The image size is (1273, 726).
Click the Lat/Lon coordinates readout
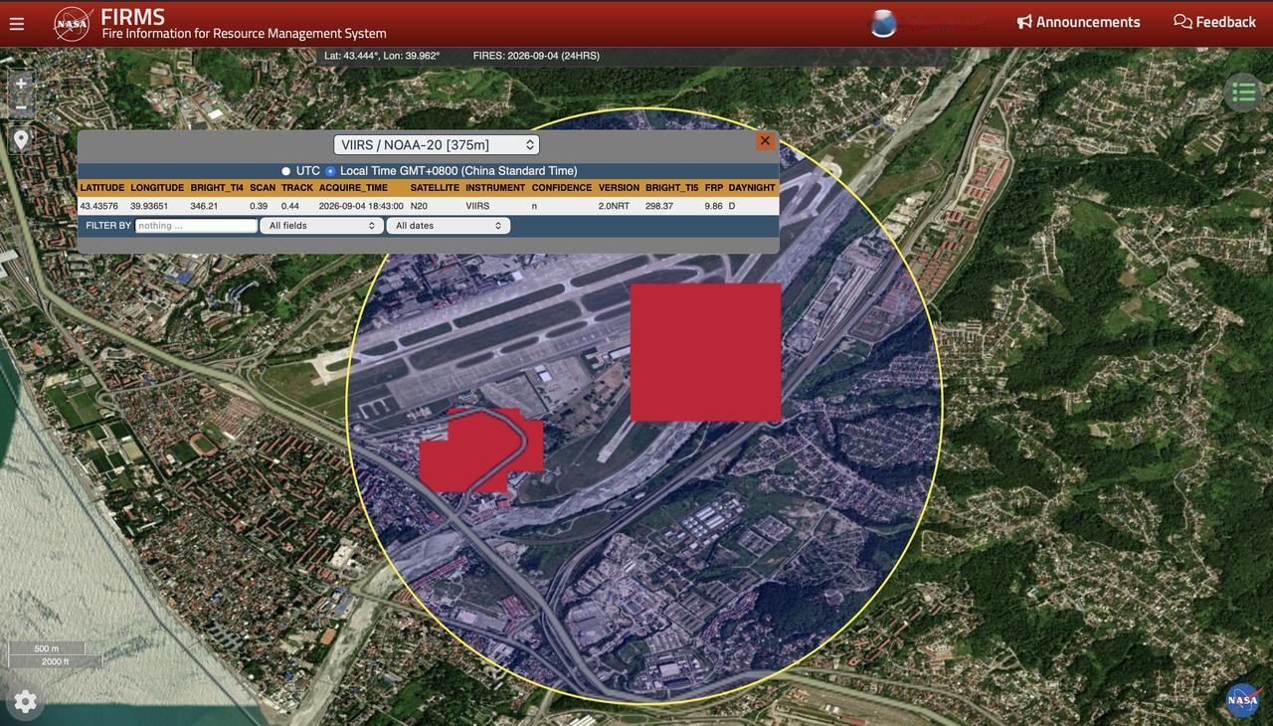coord(382,56)
